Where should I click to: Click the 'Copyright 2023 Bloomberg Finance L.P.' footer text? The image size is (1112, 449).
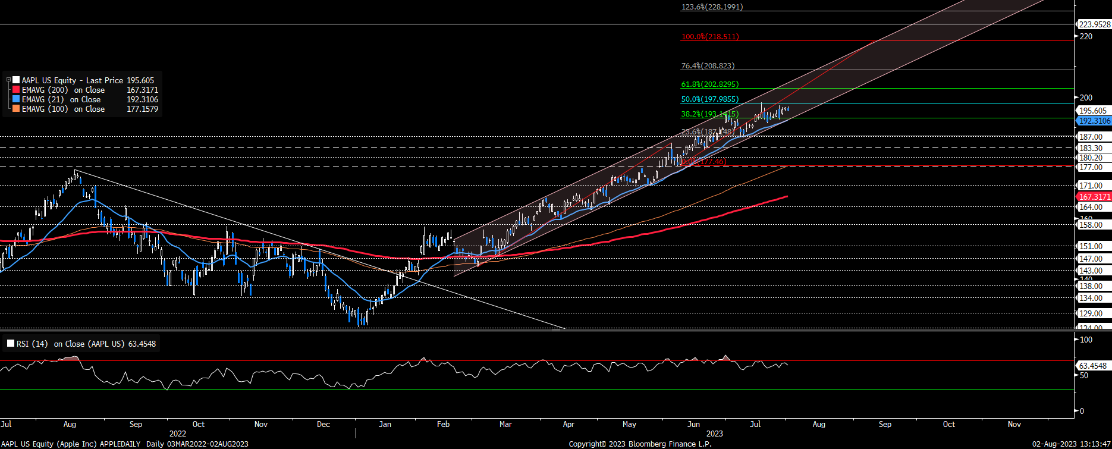[x=640, y=444]
